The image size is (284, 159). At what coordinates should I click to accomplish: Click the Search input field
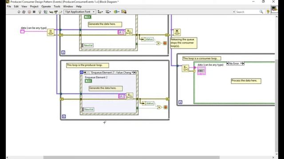(247, 12)
